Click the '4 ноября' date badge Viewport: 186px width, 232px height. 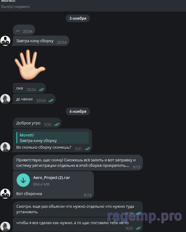tap(78, 111)
